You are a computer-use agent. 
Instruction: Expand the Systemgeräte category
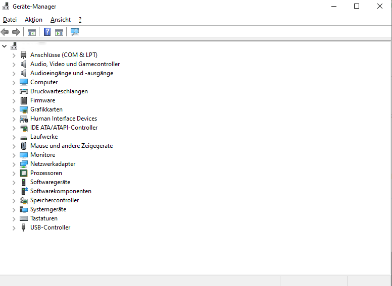coord(14,210)
